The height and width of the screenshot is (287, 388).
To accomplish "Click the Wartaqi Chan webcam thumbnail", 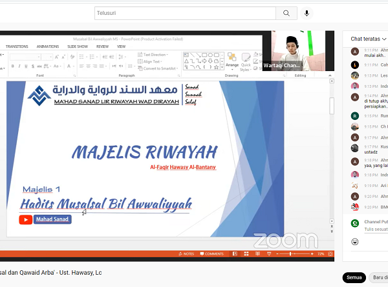I will (x=298, y=50).
